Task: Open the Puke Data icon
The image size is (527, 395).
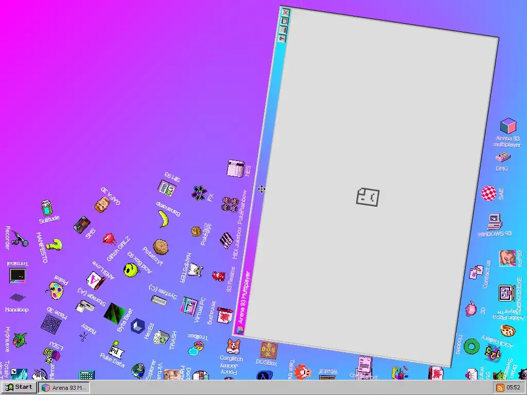Action: pos(115,350)
